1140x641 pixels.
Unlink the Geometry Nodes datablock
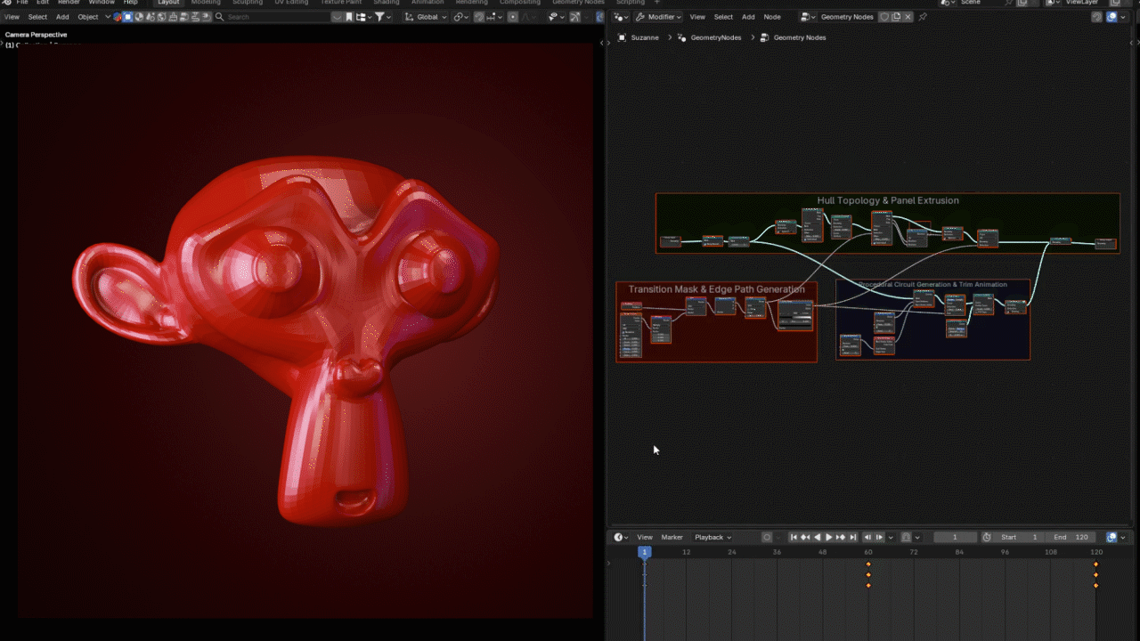908,17
